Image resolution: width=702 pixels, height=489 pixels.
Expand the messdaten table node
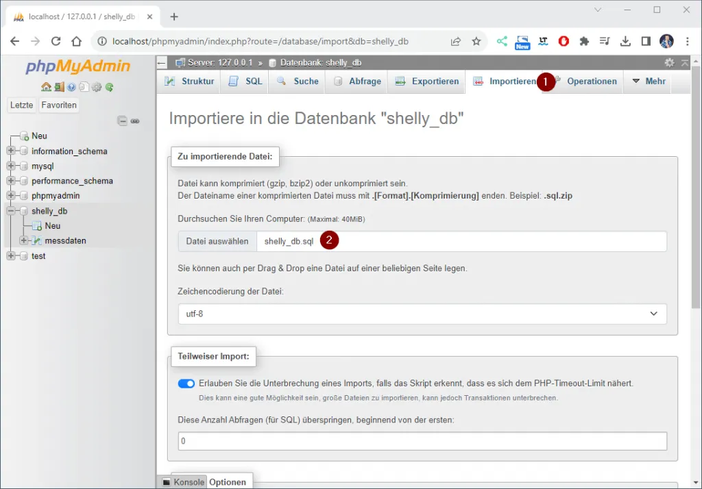tap(24, 241)
